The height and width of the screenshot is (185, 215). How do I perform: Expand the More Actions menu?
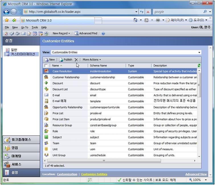(x=92, y=59)
